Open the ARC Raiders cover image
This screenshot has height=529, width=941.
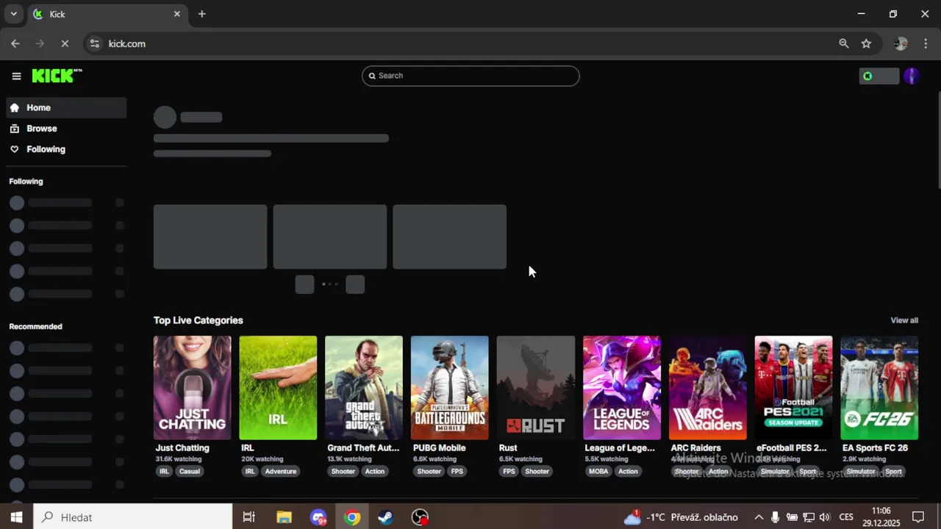pyautogui.click(x=707, y=388)
